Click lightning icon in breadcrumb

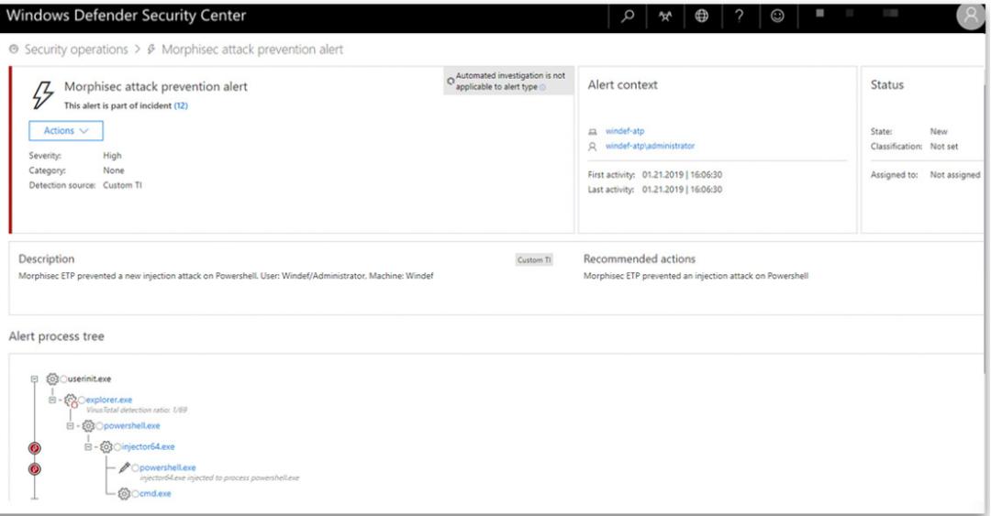pos(151,49)
